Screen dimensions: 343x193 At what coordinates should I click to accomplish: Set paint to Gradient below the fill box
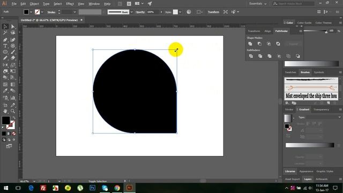click(9, 133)
